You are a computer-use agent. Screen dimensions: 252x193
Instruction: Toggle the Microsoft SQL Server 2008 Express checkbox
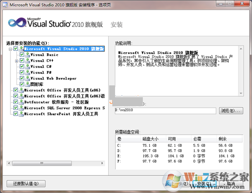coord(15,108)
